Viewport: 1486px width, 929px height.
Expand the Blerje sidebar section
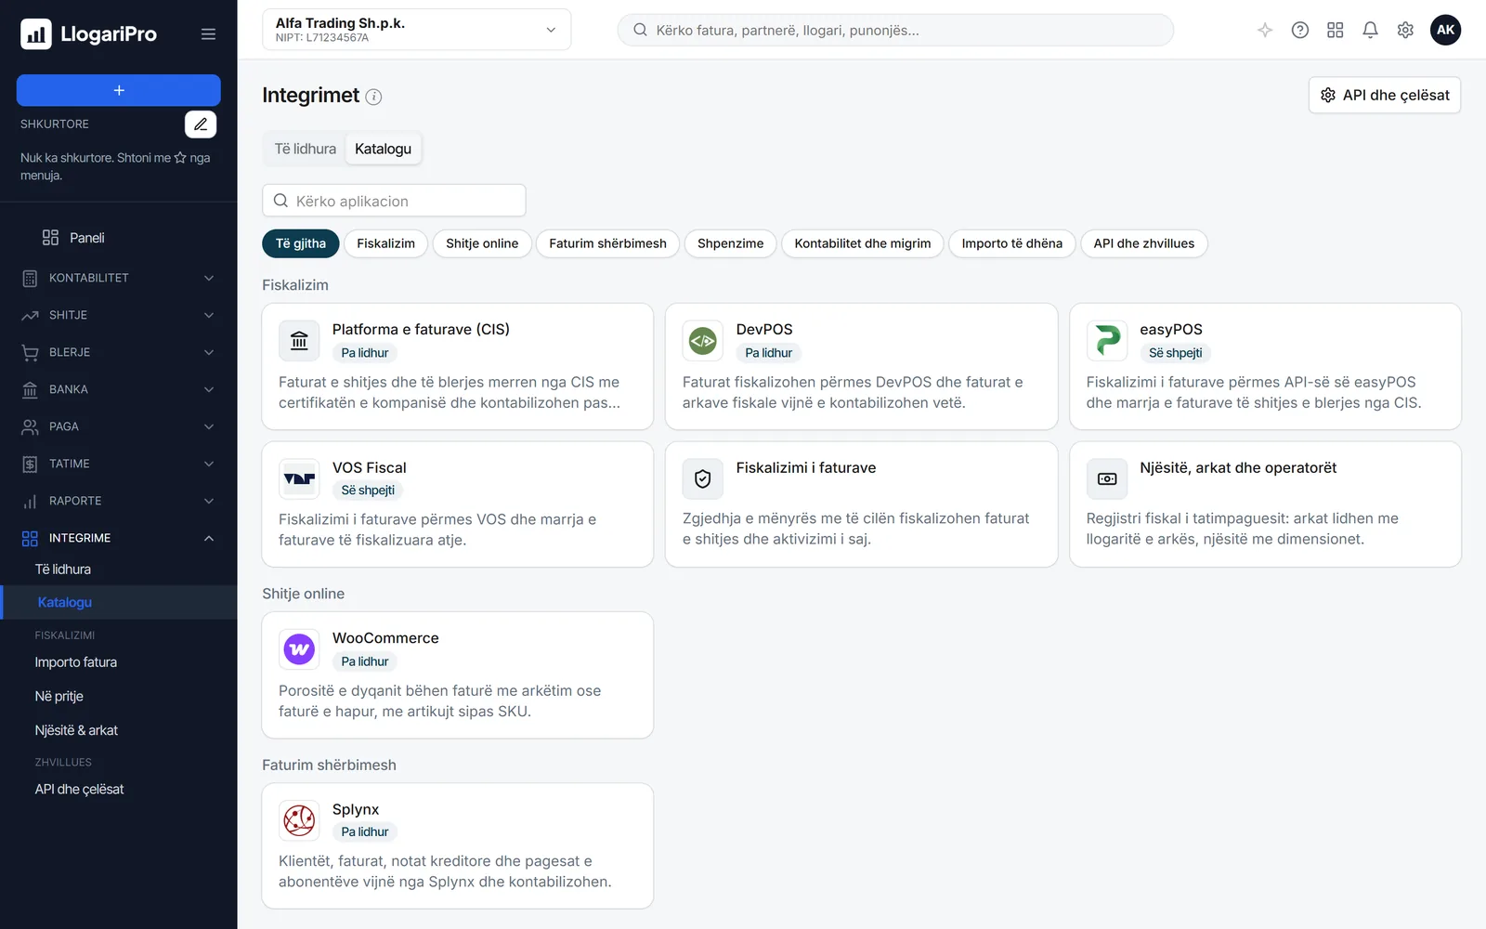[x=119, y=352]
